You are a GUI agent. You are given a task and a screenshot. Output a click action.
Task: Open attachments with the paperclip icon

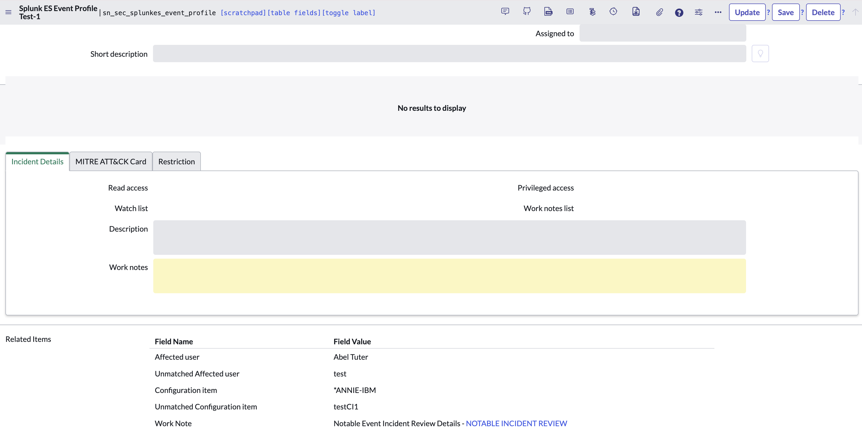pyautogui.click(x=659, y=12)
